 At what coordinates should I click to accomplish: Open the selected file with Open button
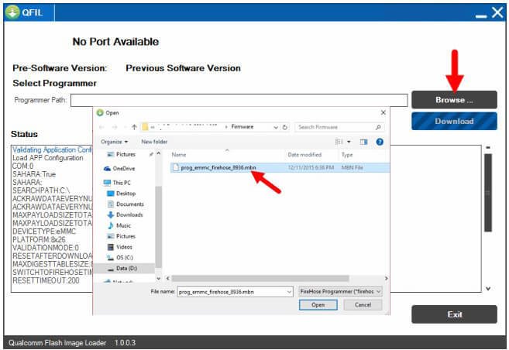tap(318, 304)
